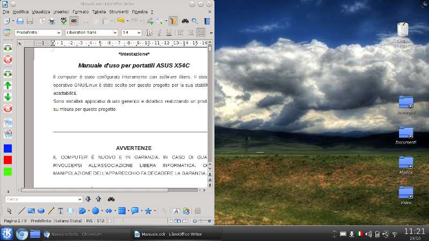
Task: Open the File menu
Action: pyautogui.click(x=6, y=12)
